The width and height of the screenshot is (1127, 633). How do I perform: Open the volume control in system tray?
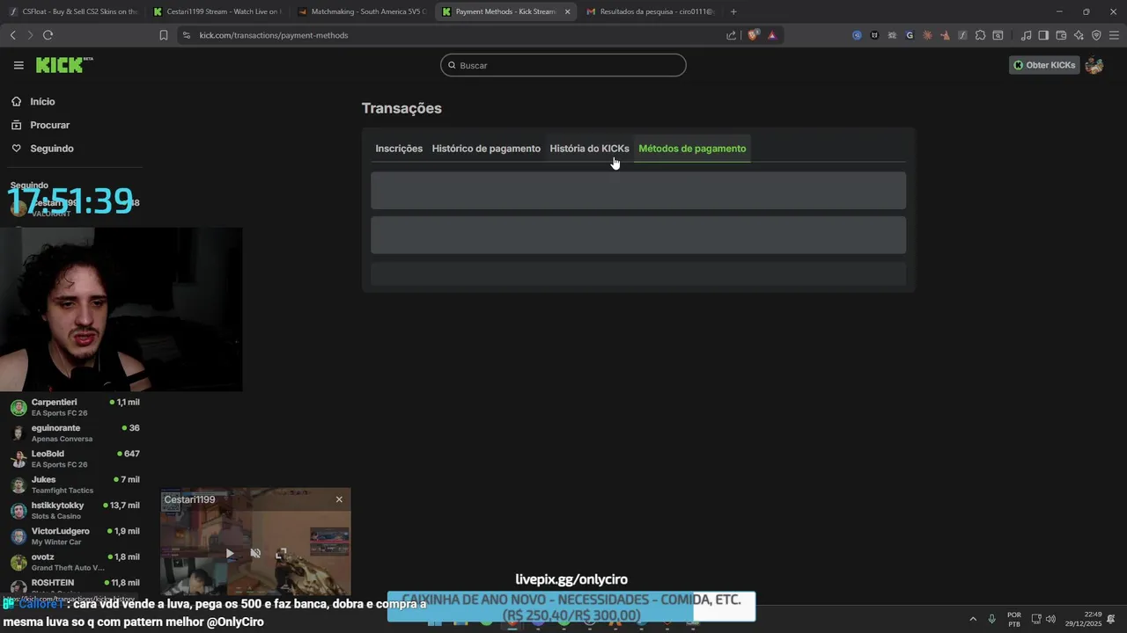click(1050, 619)
